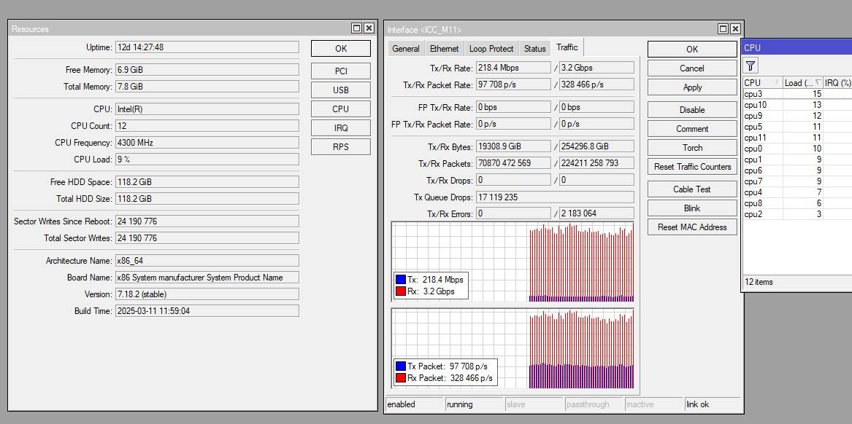Click the CPU column header in CPU window
This screenshot has width=852, height=424.
tap(763, 83)
